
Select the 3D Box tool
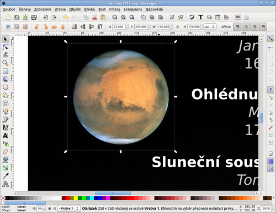tap(6, 79)
